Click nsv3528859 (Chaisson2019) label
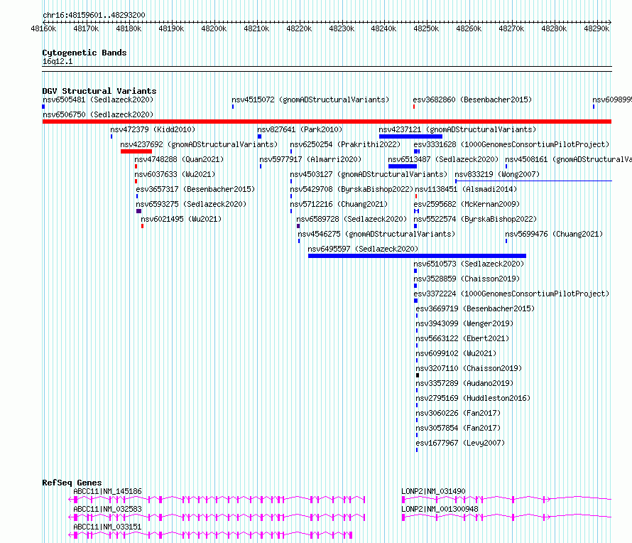 coord(467,279)
